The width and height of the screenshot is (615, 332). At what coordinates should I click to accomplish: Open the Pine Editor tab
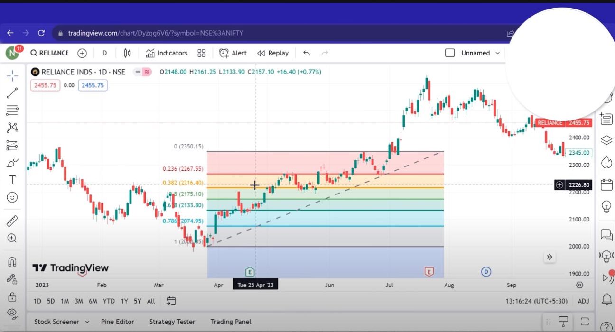tap(118, 322)
